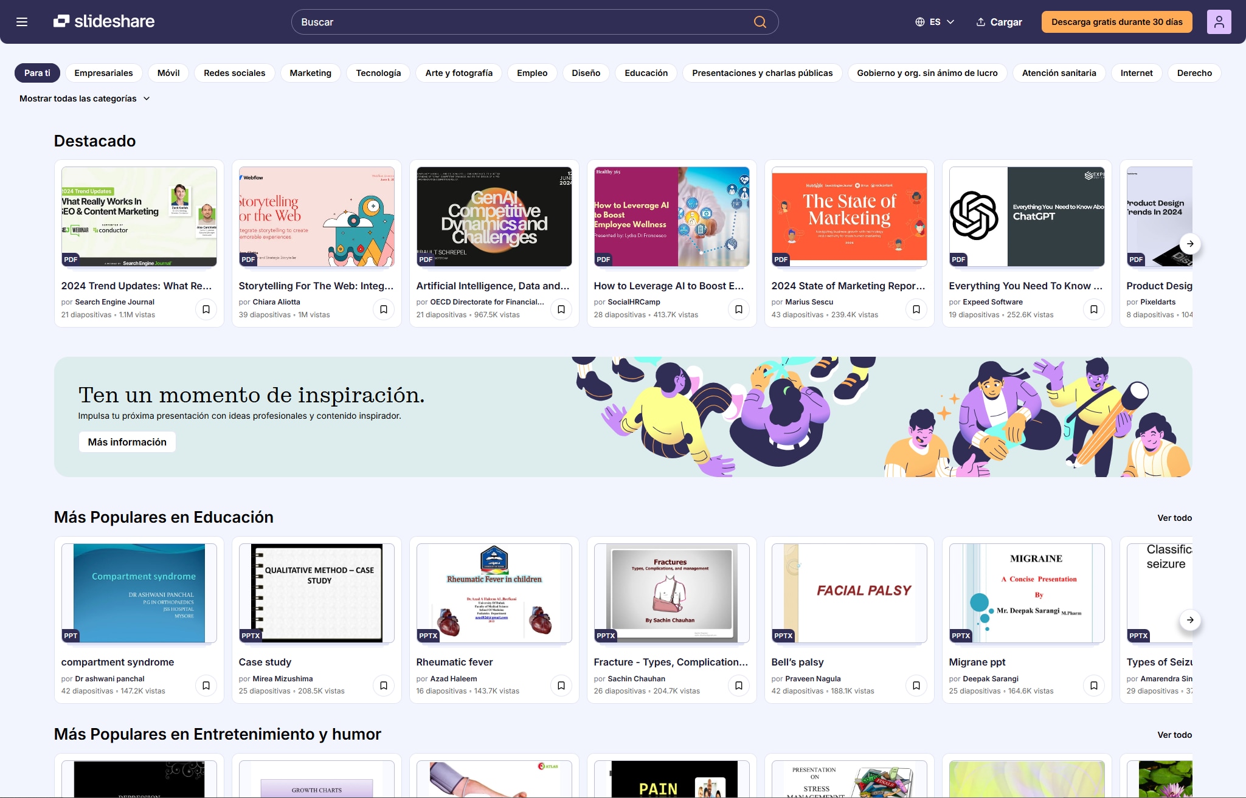Select the Marketing category chip

[311, 73]
